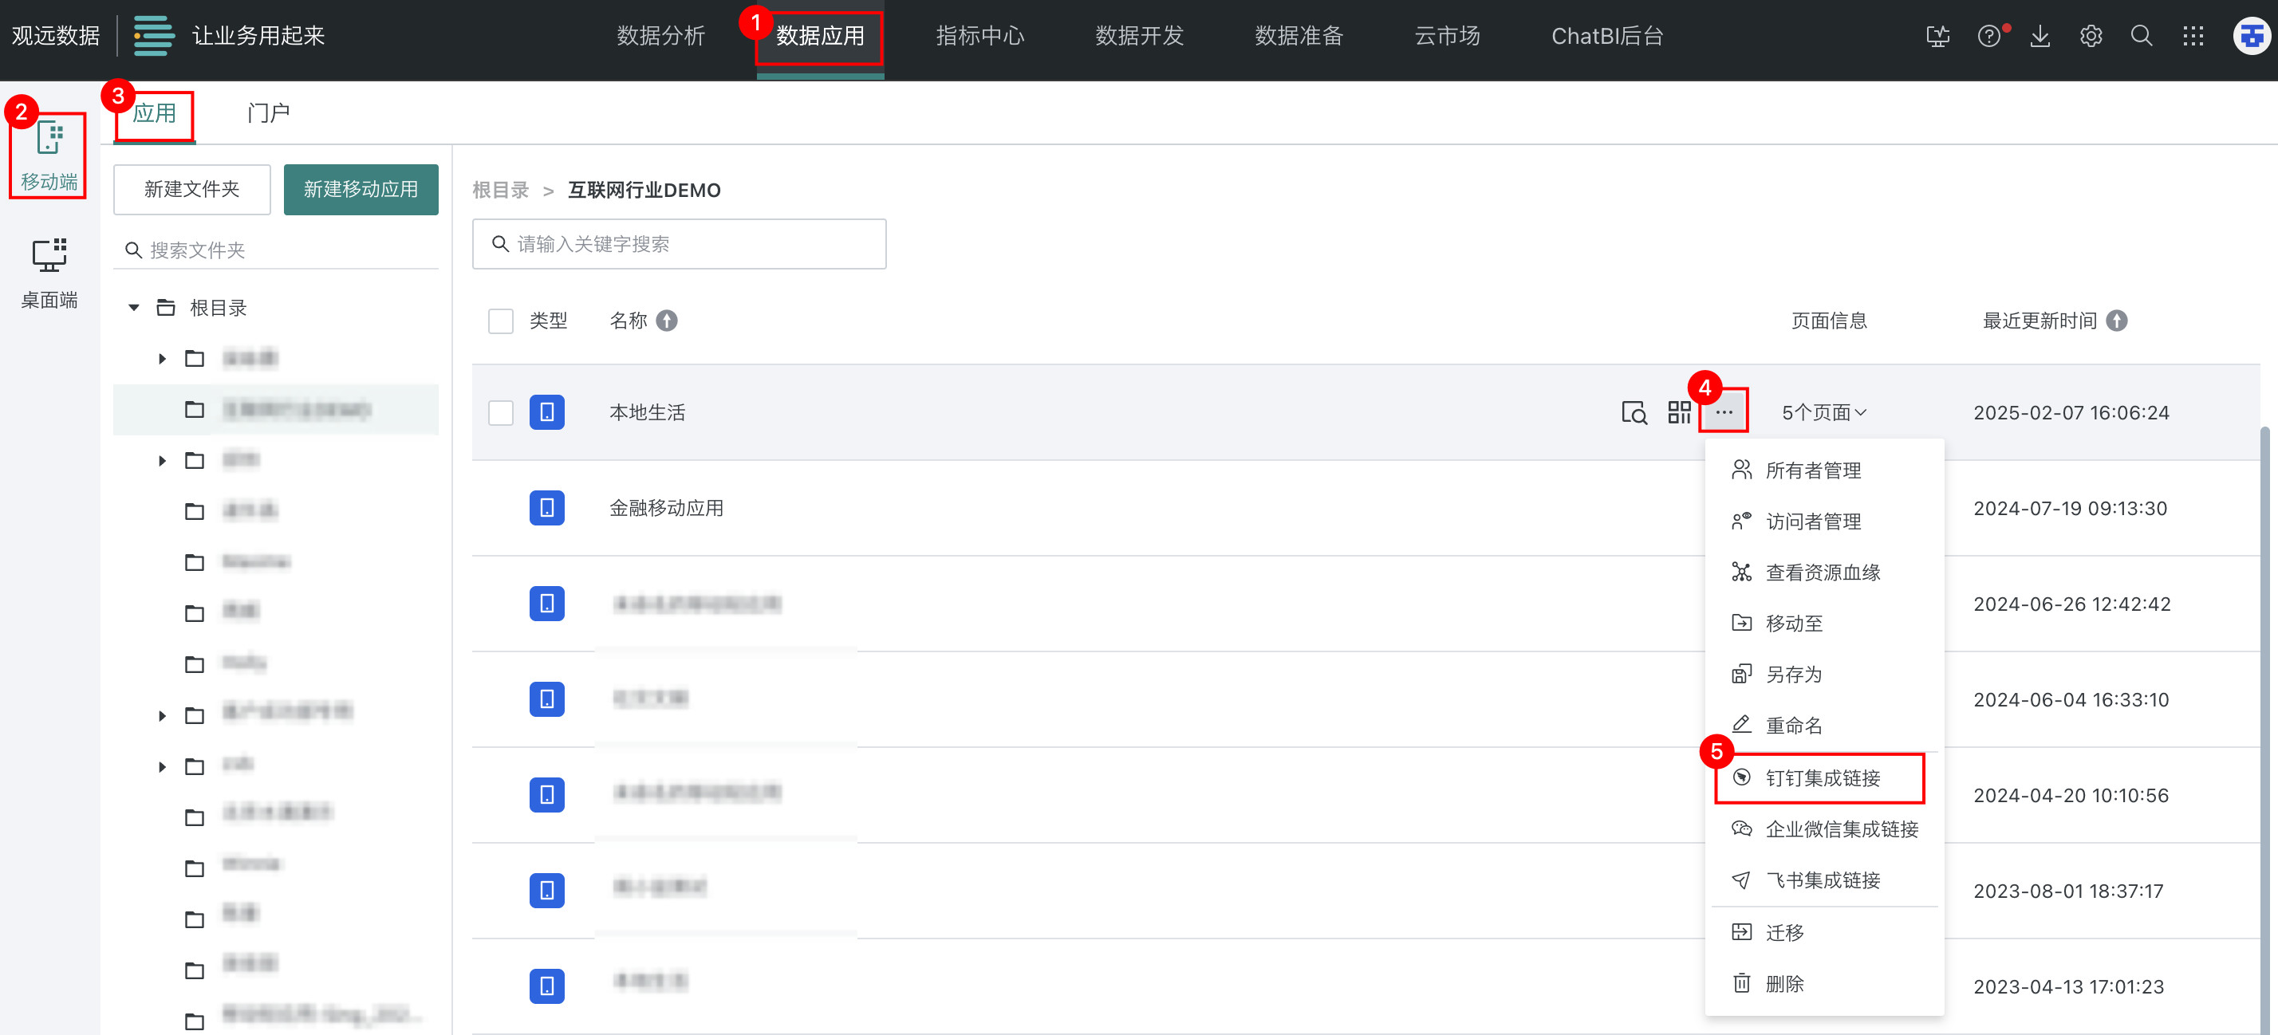Image resolution: width=2278 pixels, height=1035 pixels.
Task: Check the 本地生活 row checkbox
Action: [501, 413]
